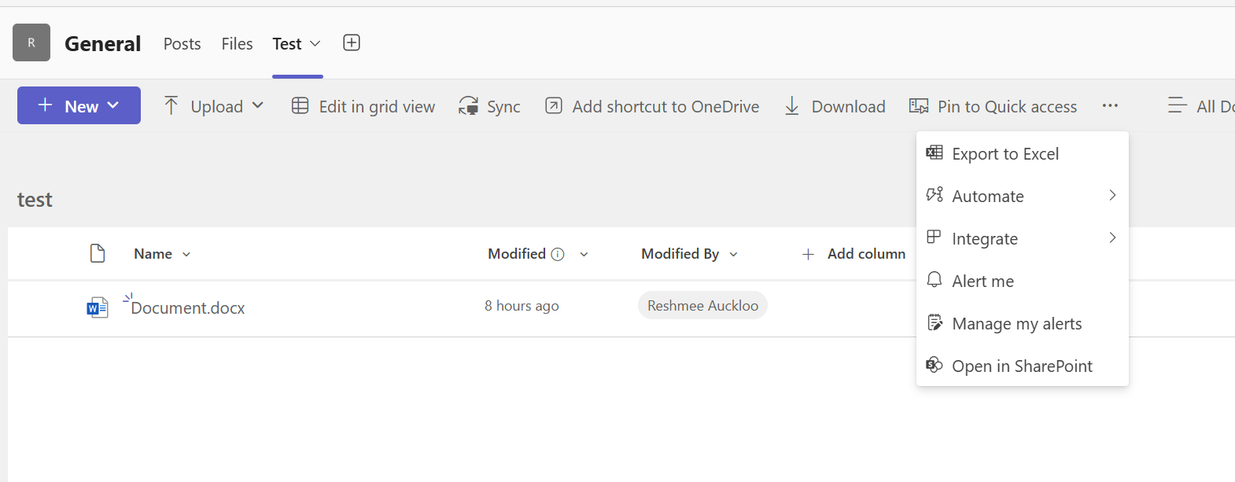Image resolution: width=1235 pixels, height=482 pixels.
Task: Click the Add column label
Action: [x=866, y=254]
